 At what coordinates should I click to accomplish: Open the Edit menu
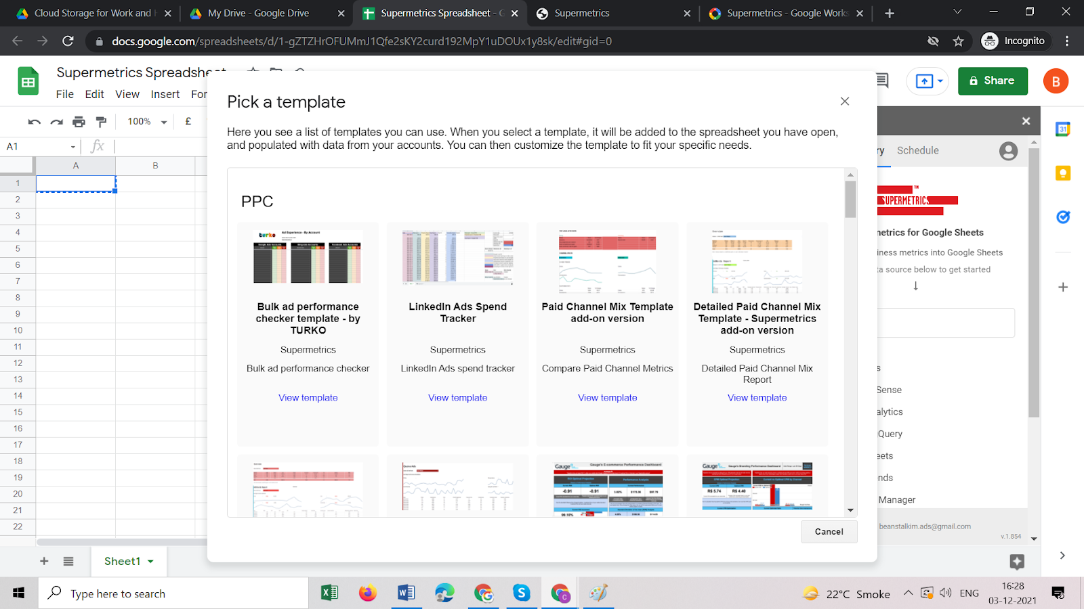pyautogui.click(x=94, y=94)
